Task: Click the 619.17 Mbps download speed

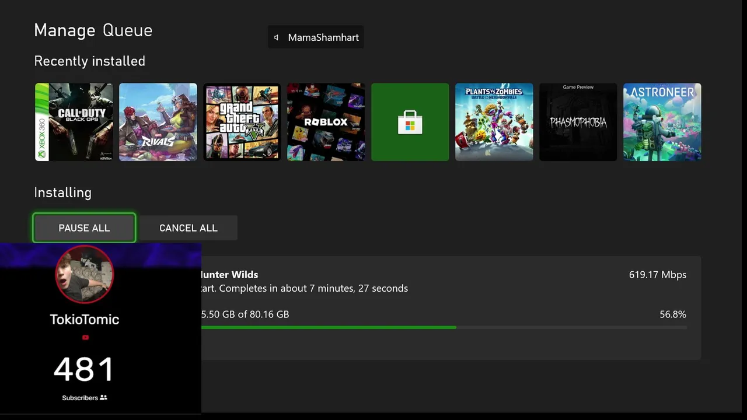Action: 658,275
